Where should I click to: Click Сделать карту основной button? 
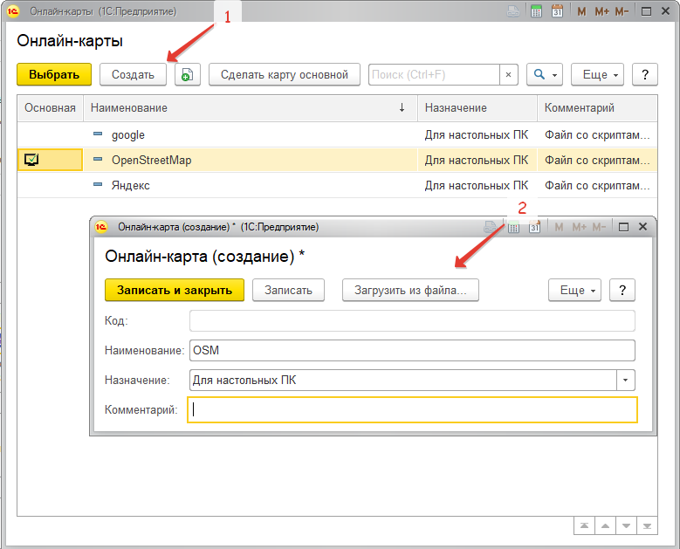point(285,74)
